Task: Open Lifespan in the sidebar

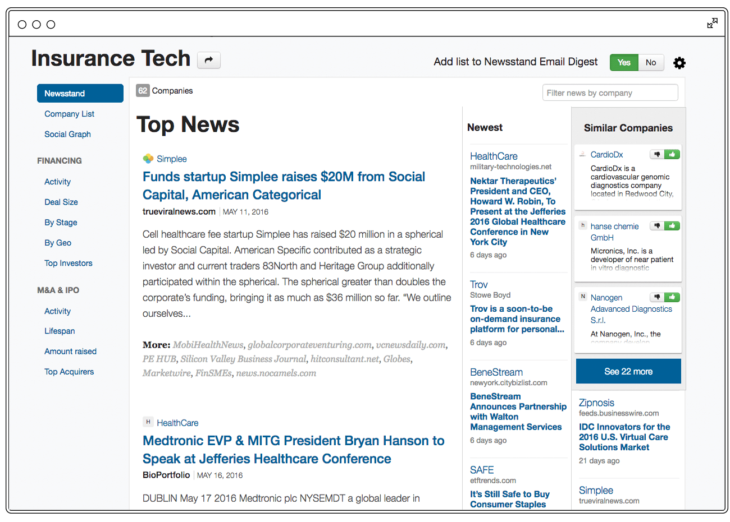Action: tap(60, 331)
